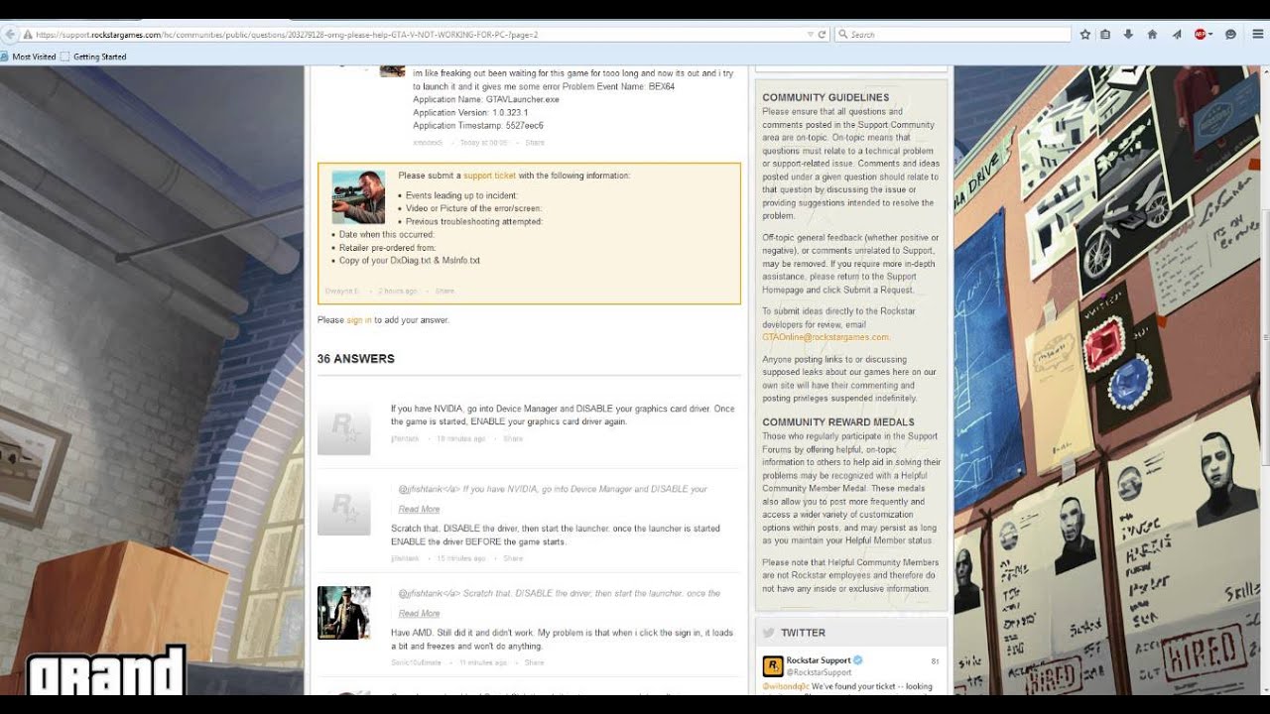Screen dimensions: 1270x714
Task: Click the paper-plane share icon in toolbar
Action: point(1177,34)
